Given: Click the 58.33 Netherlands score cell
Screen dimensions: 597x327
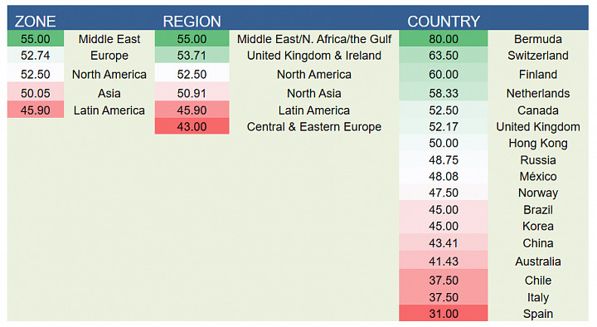Looking at the screenshot, I should pos(443,94).
